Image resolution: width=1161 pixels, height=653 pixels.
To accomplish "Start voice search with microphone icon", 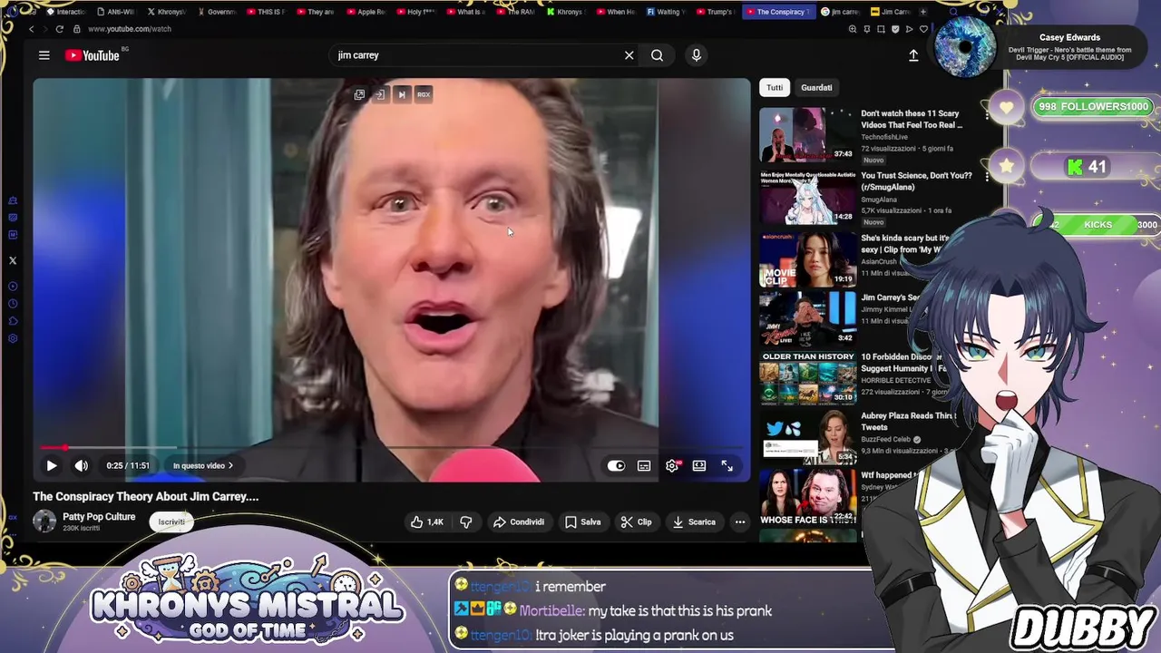I will 696,55.
